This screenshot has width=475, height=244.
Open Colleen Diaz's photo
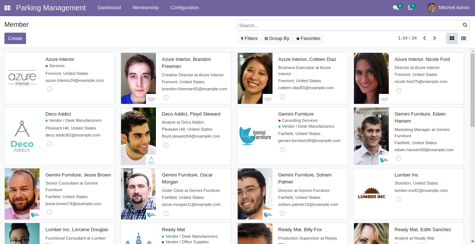(x=255, y=78)
